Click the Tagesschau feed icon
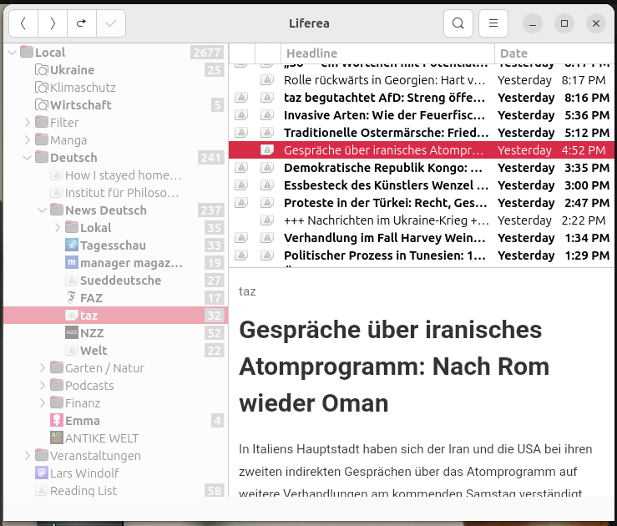Viewport: 617px width, 526px height. click(x=72, y=245)
